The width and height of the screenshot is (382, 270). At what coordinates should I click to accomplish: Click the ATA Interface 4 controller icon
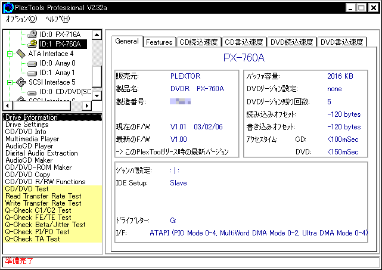(21, 54)
